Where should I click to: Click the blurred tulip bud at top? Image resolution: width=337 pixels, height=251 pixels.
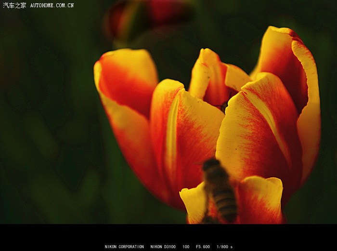coord(144,17)
